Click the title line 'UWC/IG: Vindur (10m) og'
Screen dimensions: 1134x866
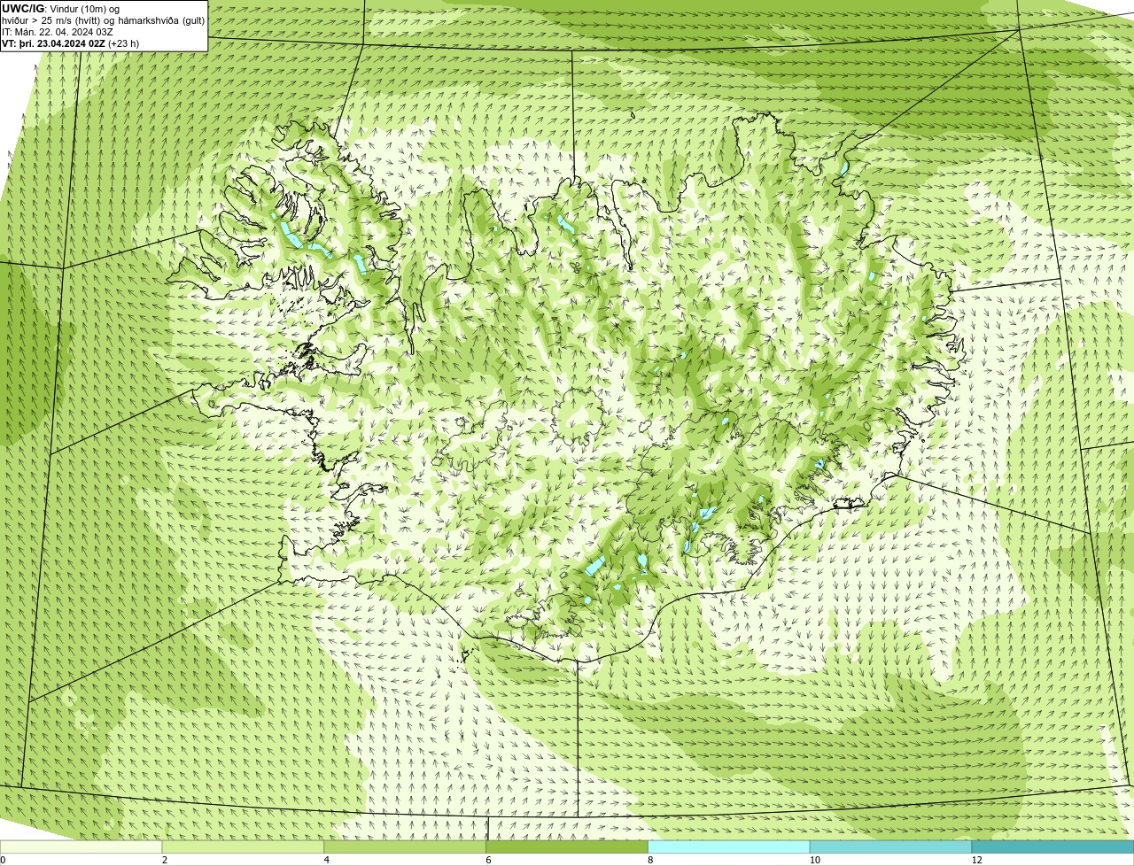pyautogui.click(x=61, y=9)
